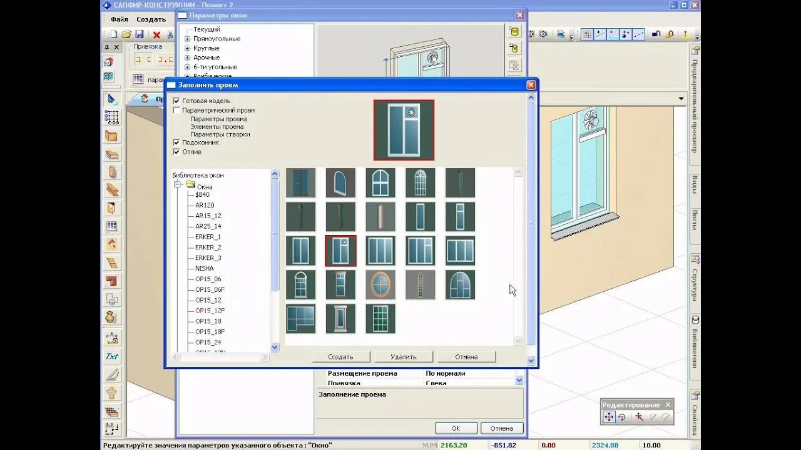
Task: Activate the door tool
Action: tap(111, 208)
